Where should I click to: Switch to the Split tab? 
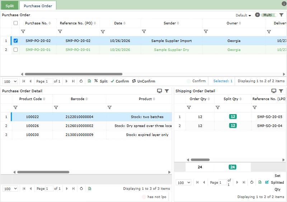point(10,6)
